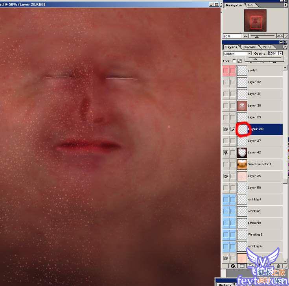The width and height of the screenshot is (289, 286).
Task: Show the potmarks layer visibility box
Action: click(226, 223)
